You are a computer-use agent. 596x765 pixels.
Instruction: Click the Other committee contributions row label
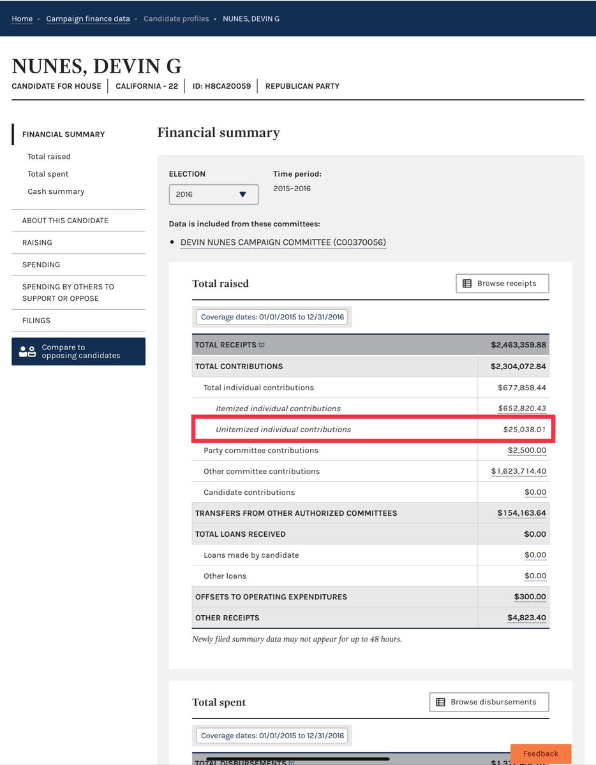tap(262, 472)
